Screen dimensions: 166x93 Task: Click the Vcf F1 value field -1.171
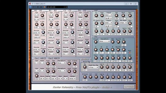(x=96, y=19)
